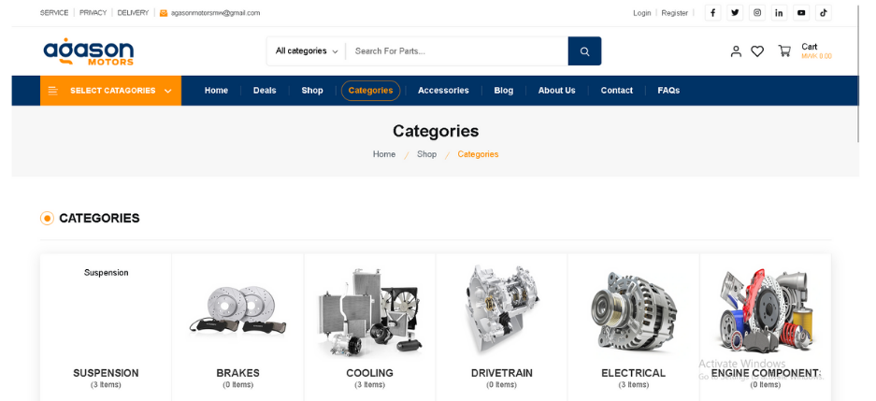Open the ENGINE COMPONENT category title
Viewport: 876px width, 401px height.
coord(766,373)
